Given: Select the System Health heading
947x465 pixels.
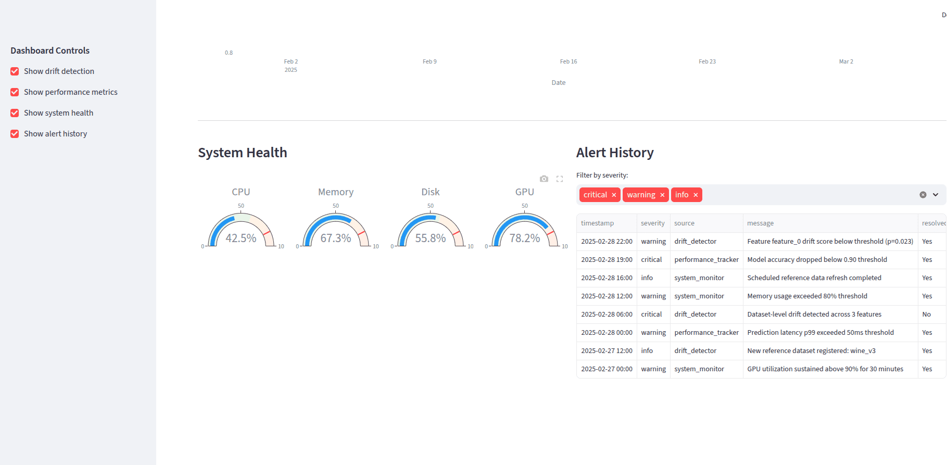Looking at the screenshot, I should 243,153.
